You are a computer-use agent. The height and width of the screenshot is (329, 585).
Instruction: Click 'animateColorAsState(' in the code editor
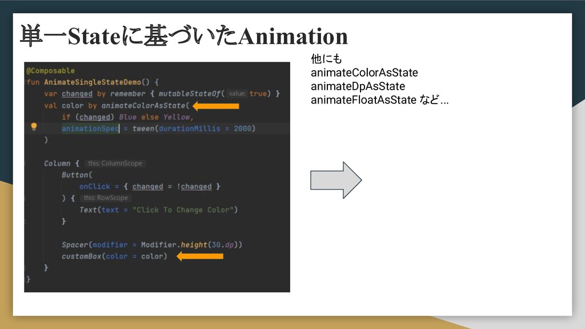146,106
